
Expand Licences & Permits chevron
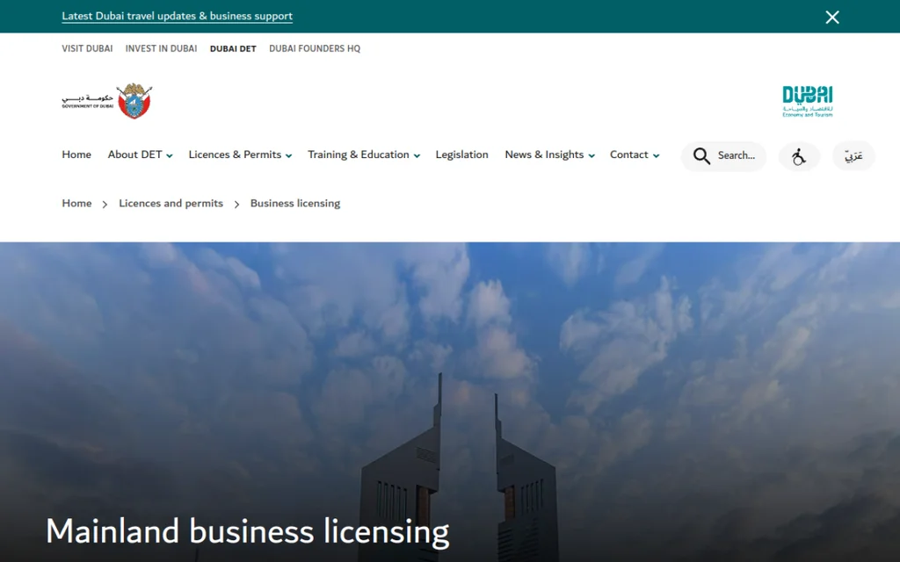pos(288,155)
